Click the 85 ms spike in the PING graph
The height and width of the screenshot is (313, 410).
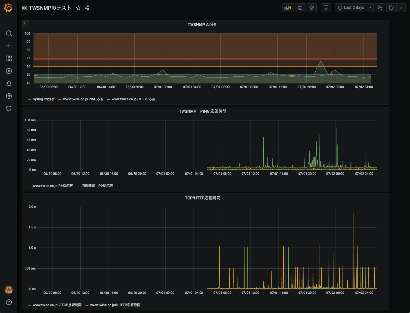337,128
